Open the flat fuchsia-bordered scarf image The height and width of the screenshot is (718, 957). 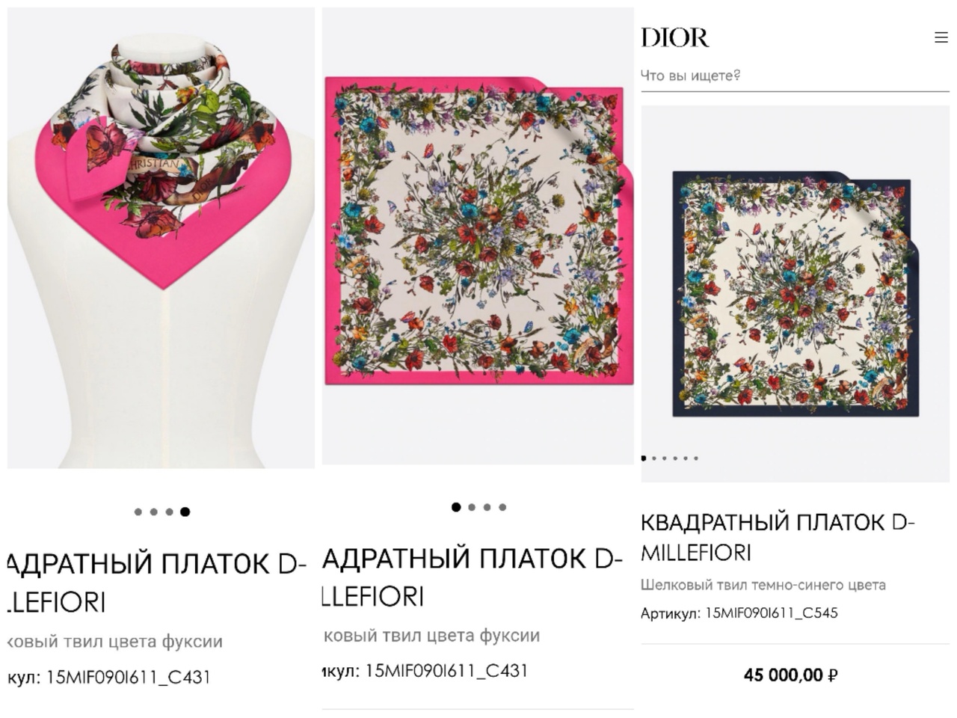pyautogui.click(x=478, y=236)
